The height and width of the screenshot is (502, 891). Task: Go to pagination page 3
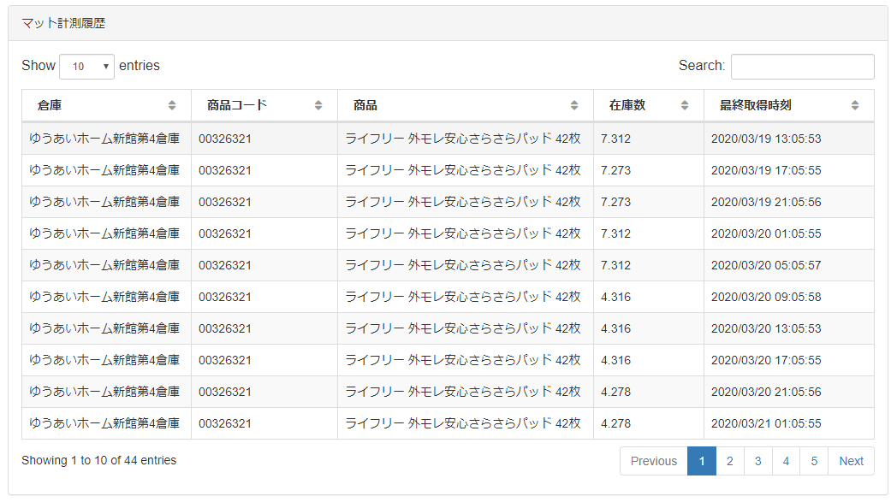click(758, 461)
